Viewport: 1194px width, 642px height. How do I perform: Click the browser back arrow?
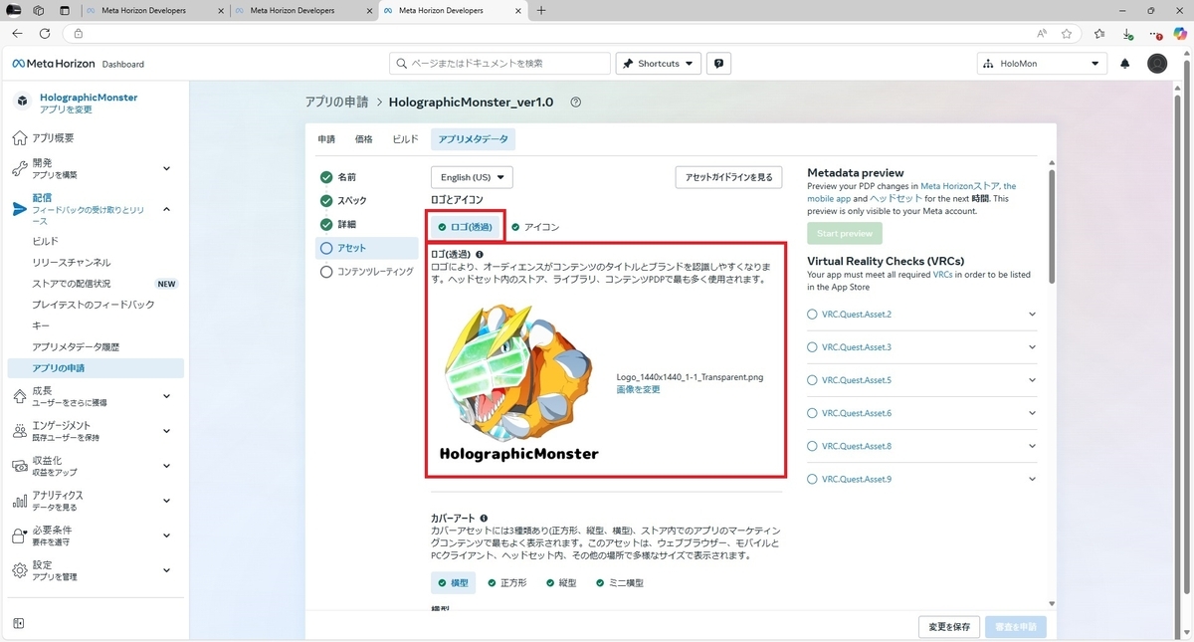coord(17,33)
